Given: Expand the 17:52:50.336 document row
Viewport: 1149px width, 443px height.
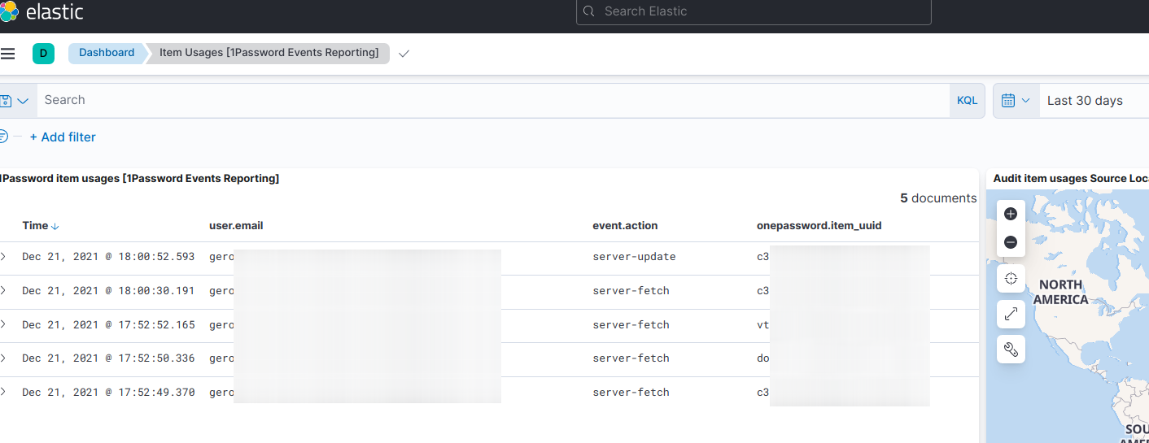Looking at the screenshot, I should point(3,358).
